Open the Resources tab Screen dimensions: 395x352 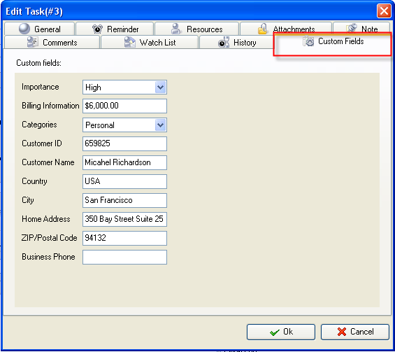196,29
